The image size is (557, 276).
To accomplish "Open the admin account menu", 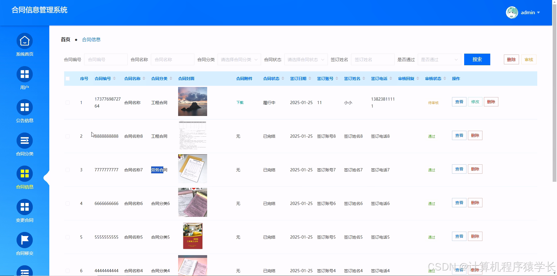I will (x=528, y=12).
